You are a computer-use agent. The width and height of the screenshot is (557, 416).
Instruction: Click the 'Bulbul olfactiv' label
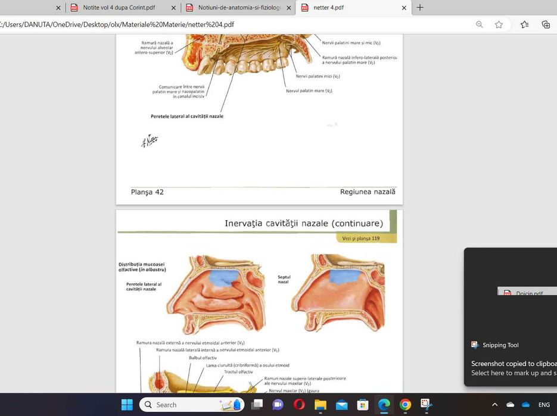[203, 358]
